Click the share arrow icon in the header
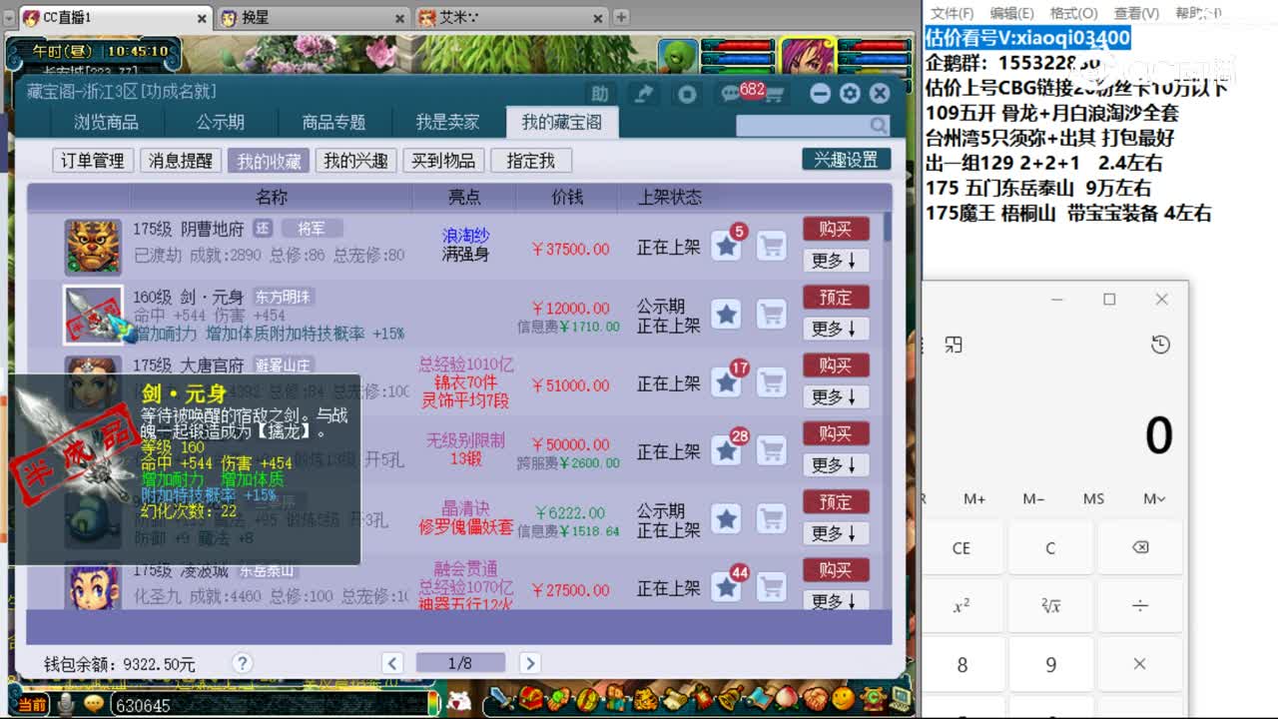Image resolution: width=1278 pixels, height=719 pixels. click(x=643, y=92)
